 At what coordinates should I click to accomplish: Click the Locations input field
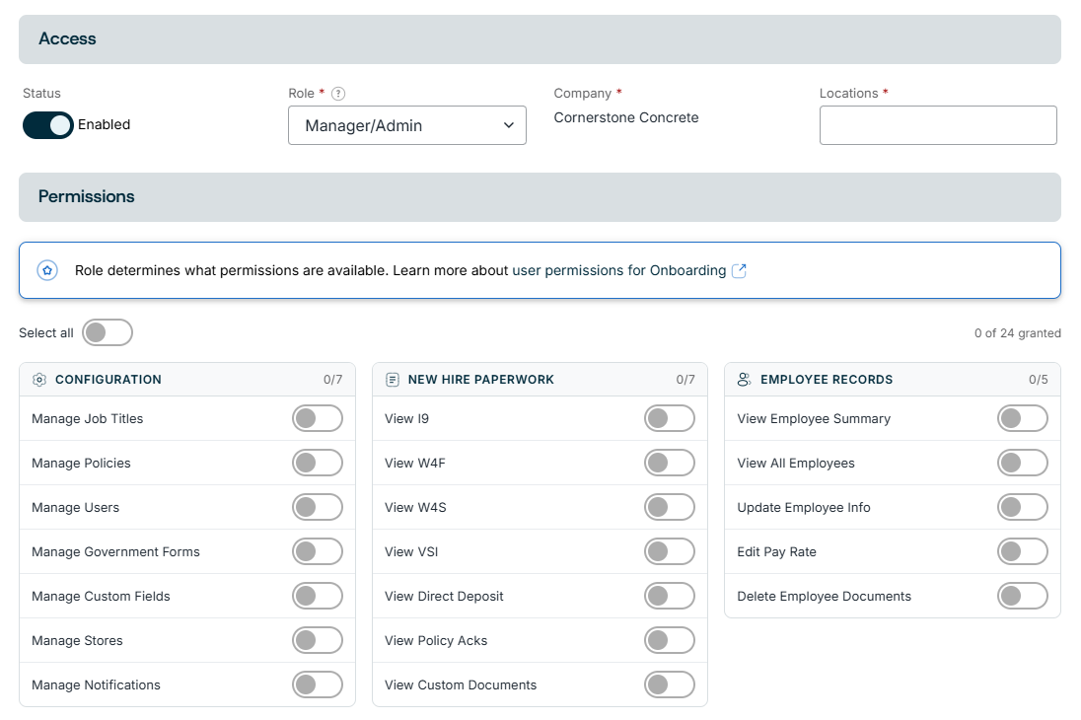click(938, 125)
